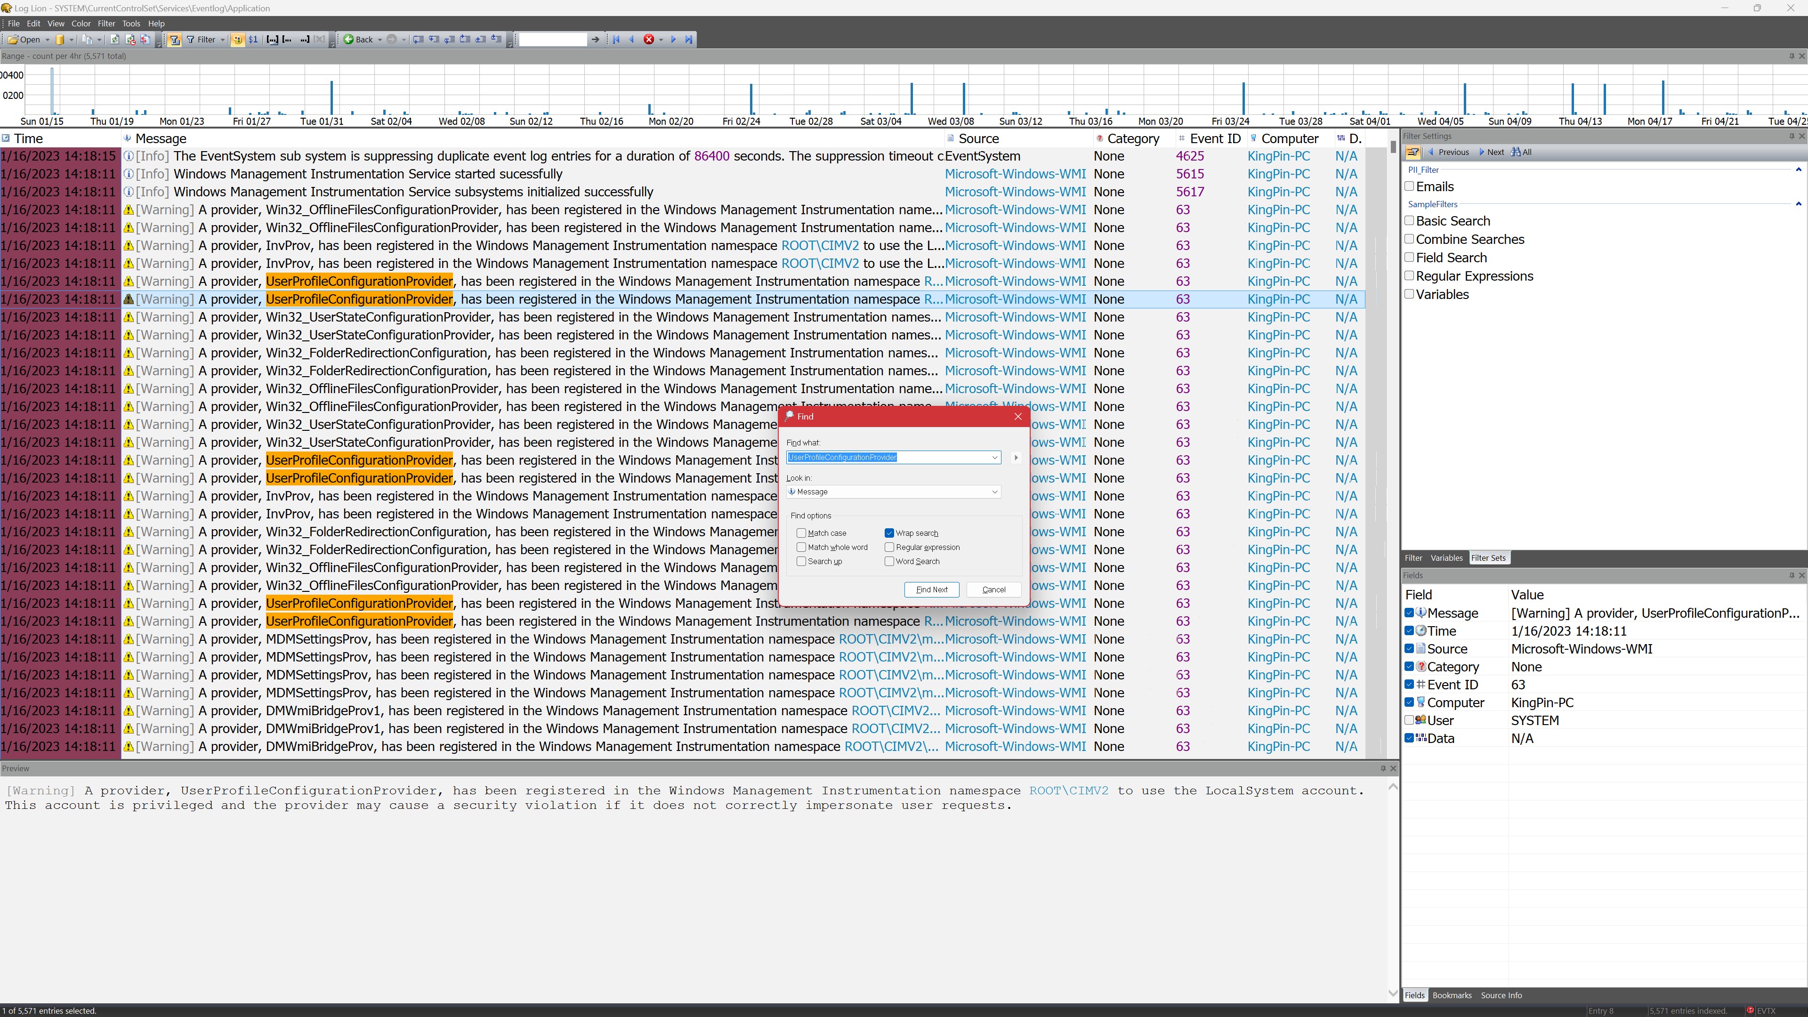The height and width of the screenshot is (1017, 1808).
Task: Collapse the SampleFilters group
Action: click(1798, 204)
